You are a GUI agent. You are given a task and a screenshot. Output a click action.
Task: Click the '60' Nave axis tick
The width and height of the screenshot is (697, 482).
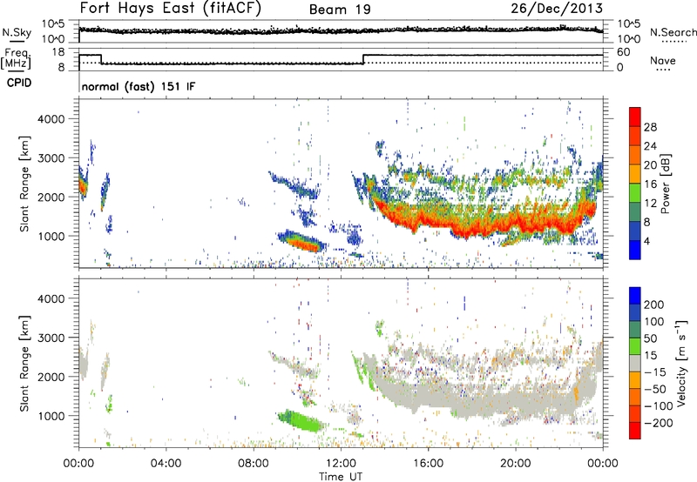tap(623, 52)
